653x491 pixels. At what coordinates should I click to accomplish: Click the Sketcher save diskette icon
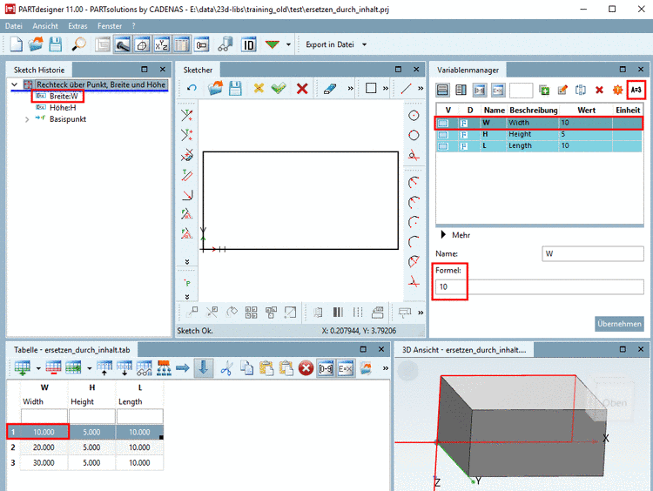[x=235, y=88]
